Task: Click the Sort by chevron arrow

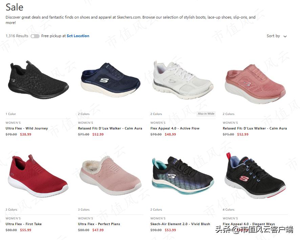Action: 285,36
